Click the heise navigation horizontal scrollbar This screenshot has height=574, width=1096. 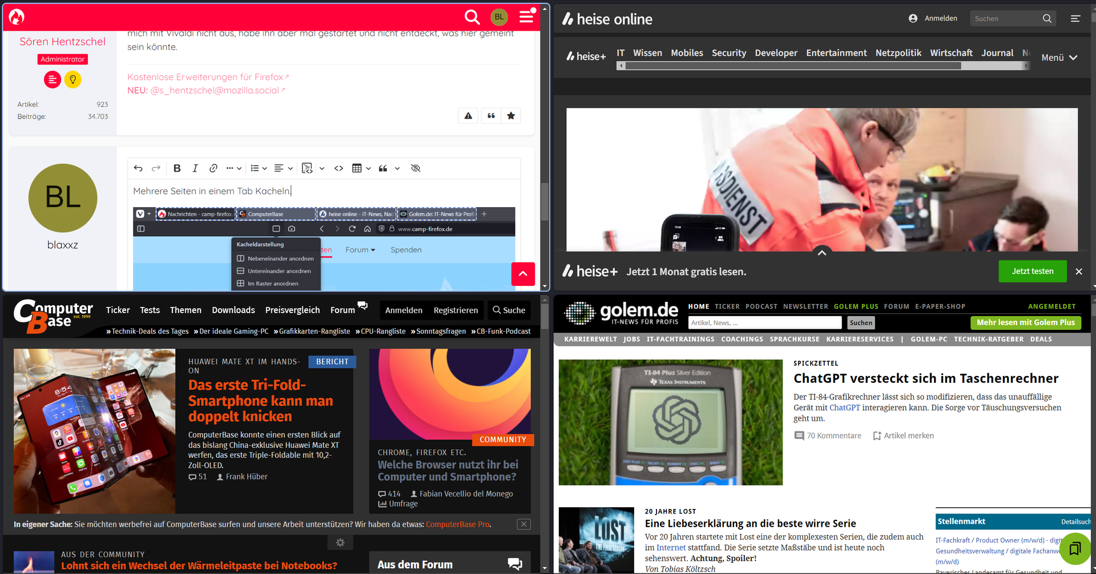(x=793, y=66)
